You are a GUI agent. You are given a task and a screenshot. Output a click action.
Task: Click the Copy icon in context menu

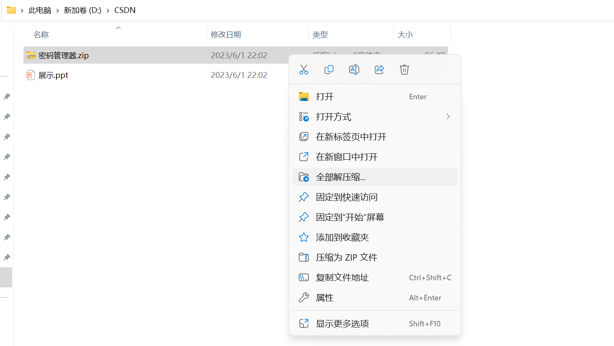click(x=329, y=70)
